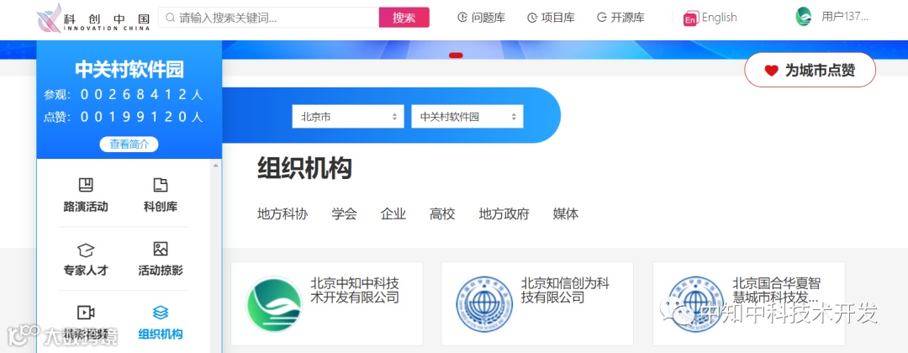908x353 pixels.
Task: Click the 北京知信创为科技有限公司 name text
Action: click(x=565, y=291)
